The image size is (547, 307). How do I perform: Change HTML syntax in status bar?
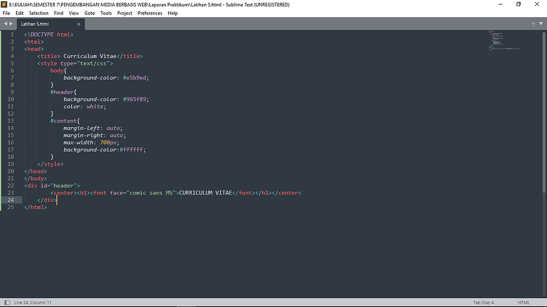524,303
